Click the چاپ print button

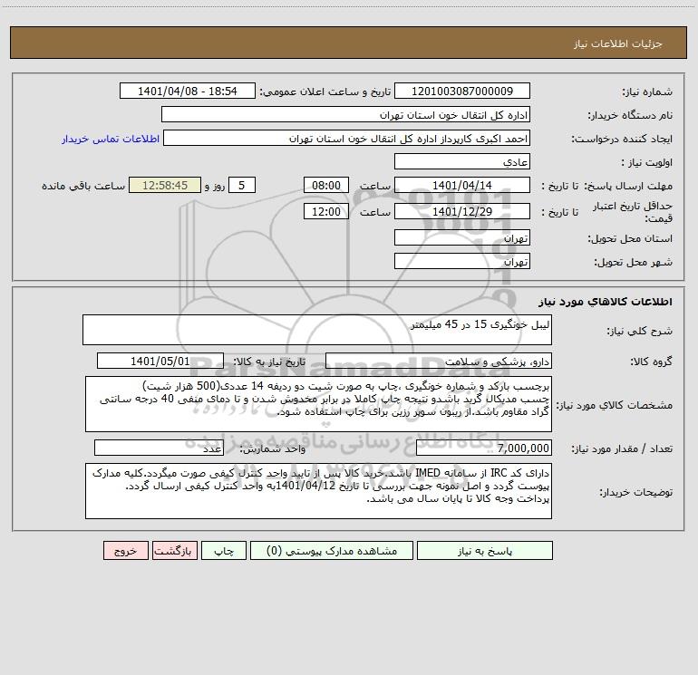[224, 551]
